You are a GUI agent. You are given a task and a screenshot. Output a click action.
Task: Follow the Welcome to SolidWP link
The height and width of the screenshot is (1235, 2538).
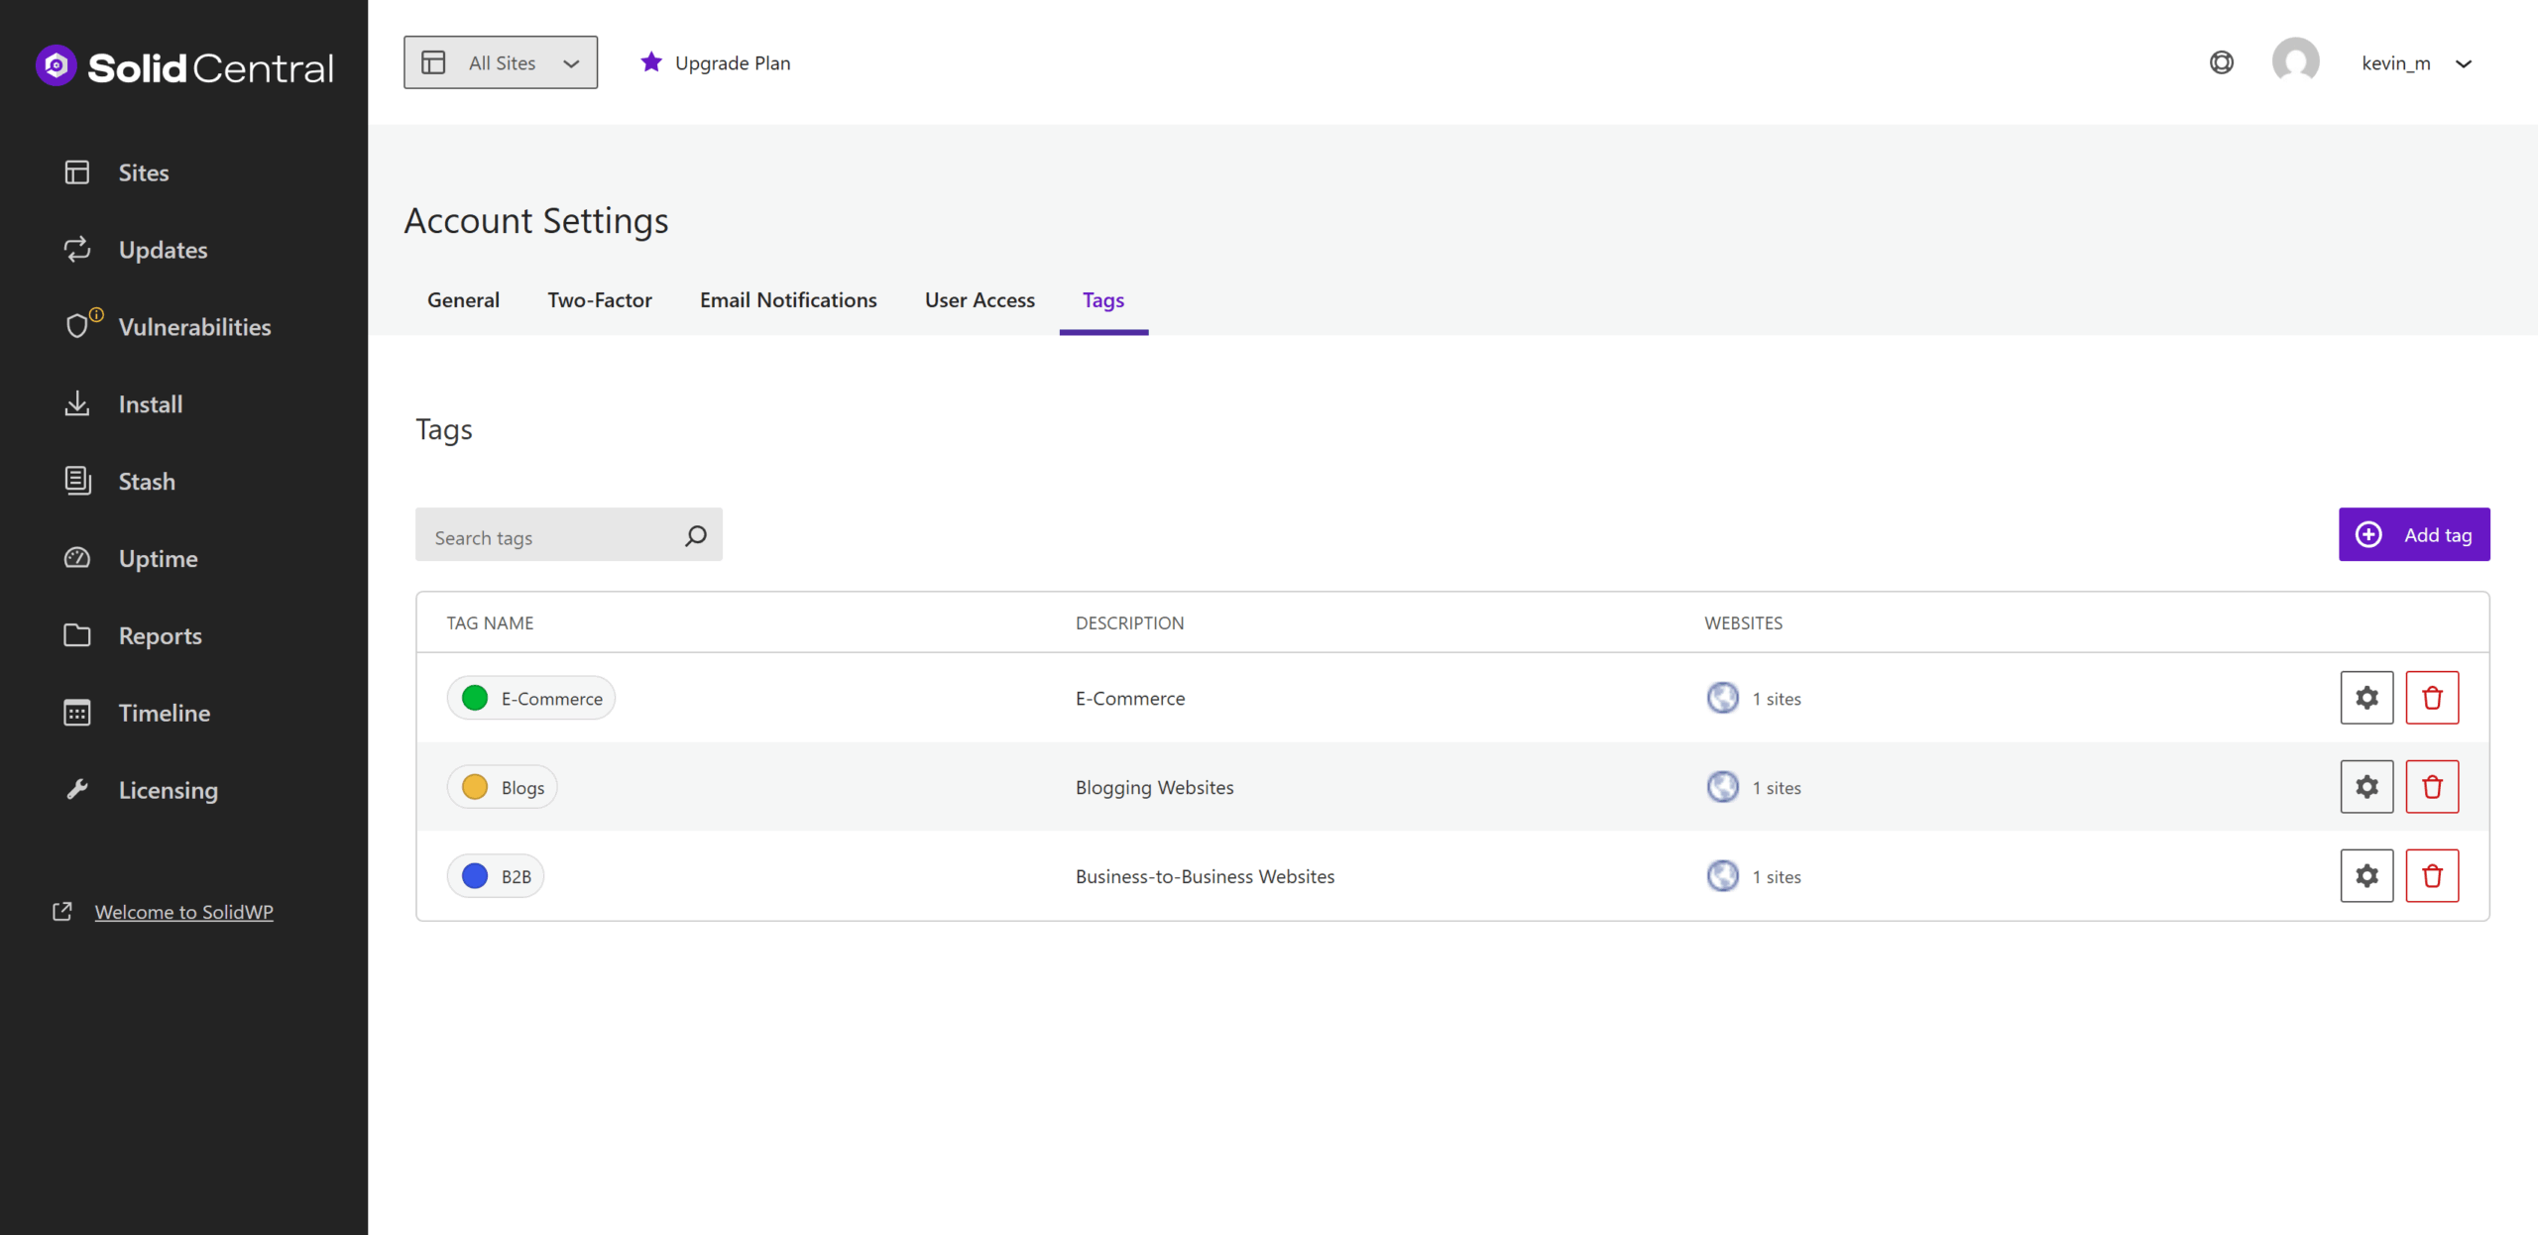point(182,912)
